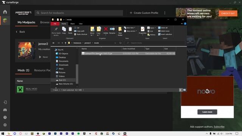Open Downloads in the navigation pane
Screen dimensions: 242x136
tap(63, 65)
